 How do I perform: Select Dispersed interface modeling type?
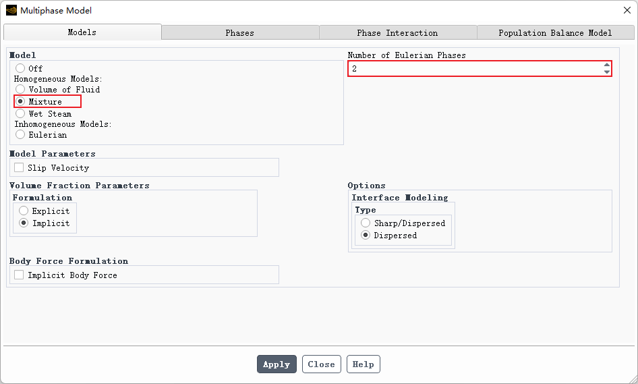click(x=366, y=235)
